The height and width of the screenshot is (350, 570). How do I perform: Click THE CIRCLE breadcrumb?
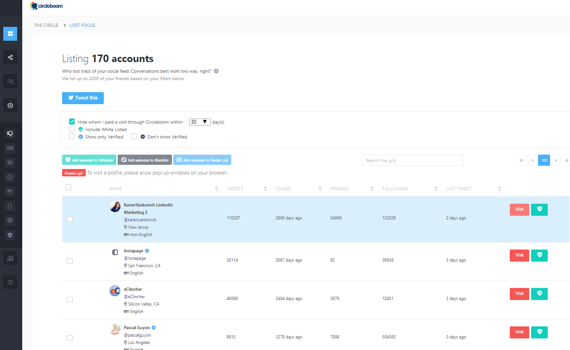point(46,25)
